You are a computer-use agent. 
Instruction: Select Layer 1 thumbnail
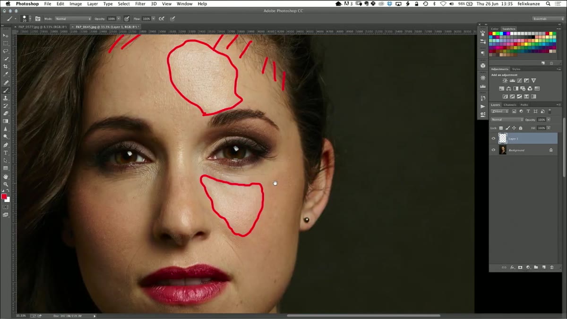(x=503, y=138)
